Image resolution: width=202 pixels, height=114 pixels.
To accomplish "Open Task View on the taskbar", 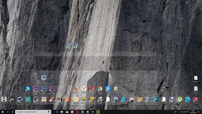I will tap(13, 112).
